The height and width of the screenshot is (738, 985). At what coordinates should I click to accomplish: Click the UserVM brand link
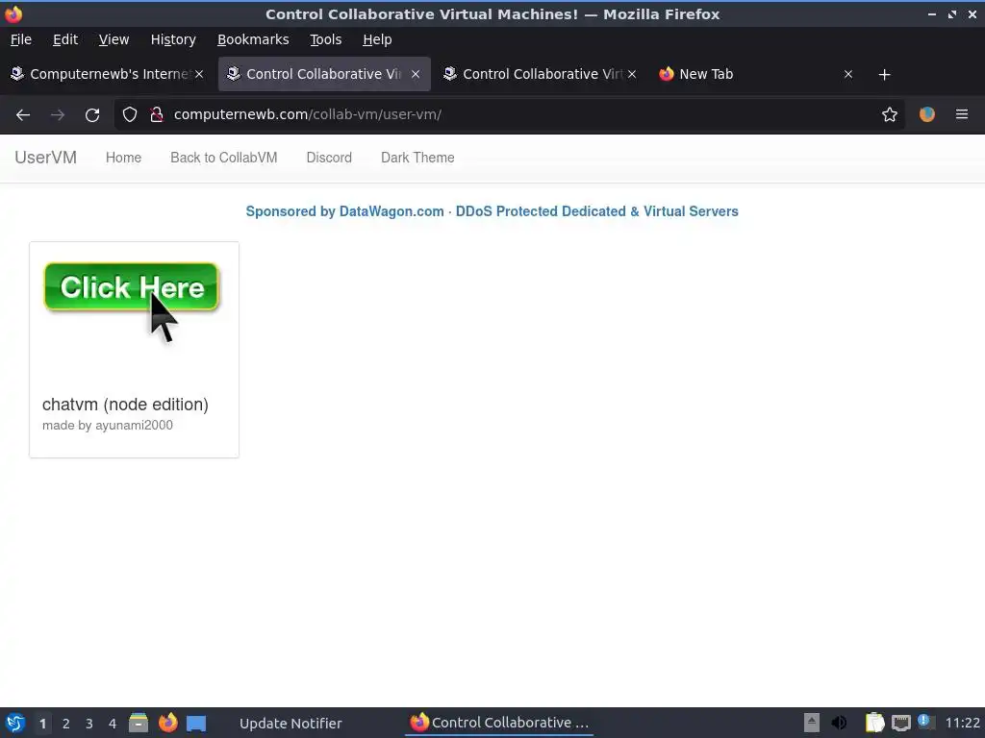46,158
